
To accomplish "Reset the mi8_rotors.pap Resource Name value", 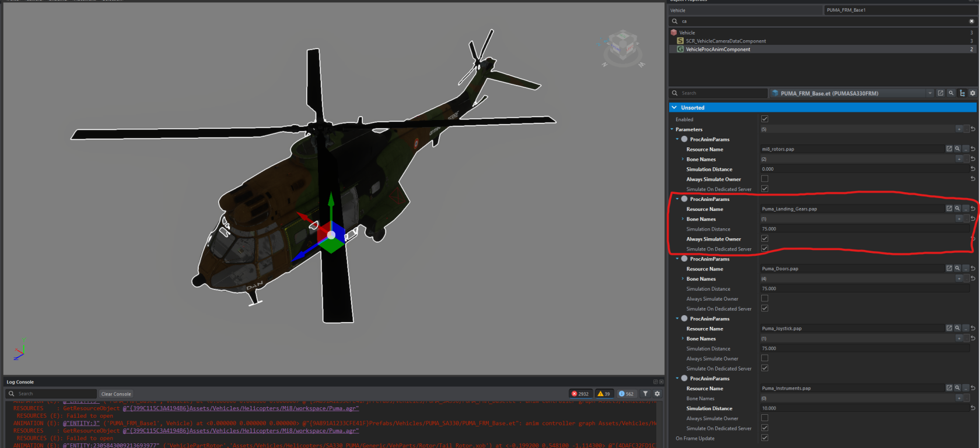I will pos(973,149).
